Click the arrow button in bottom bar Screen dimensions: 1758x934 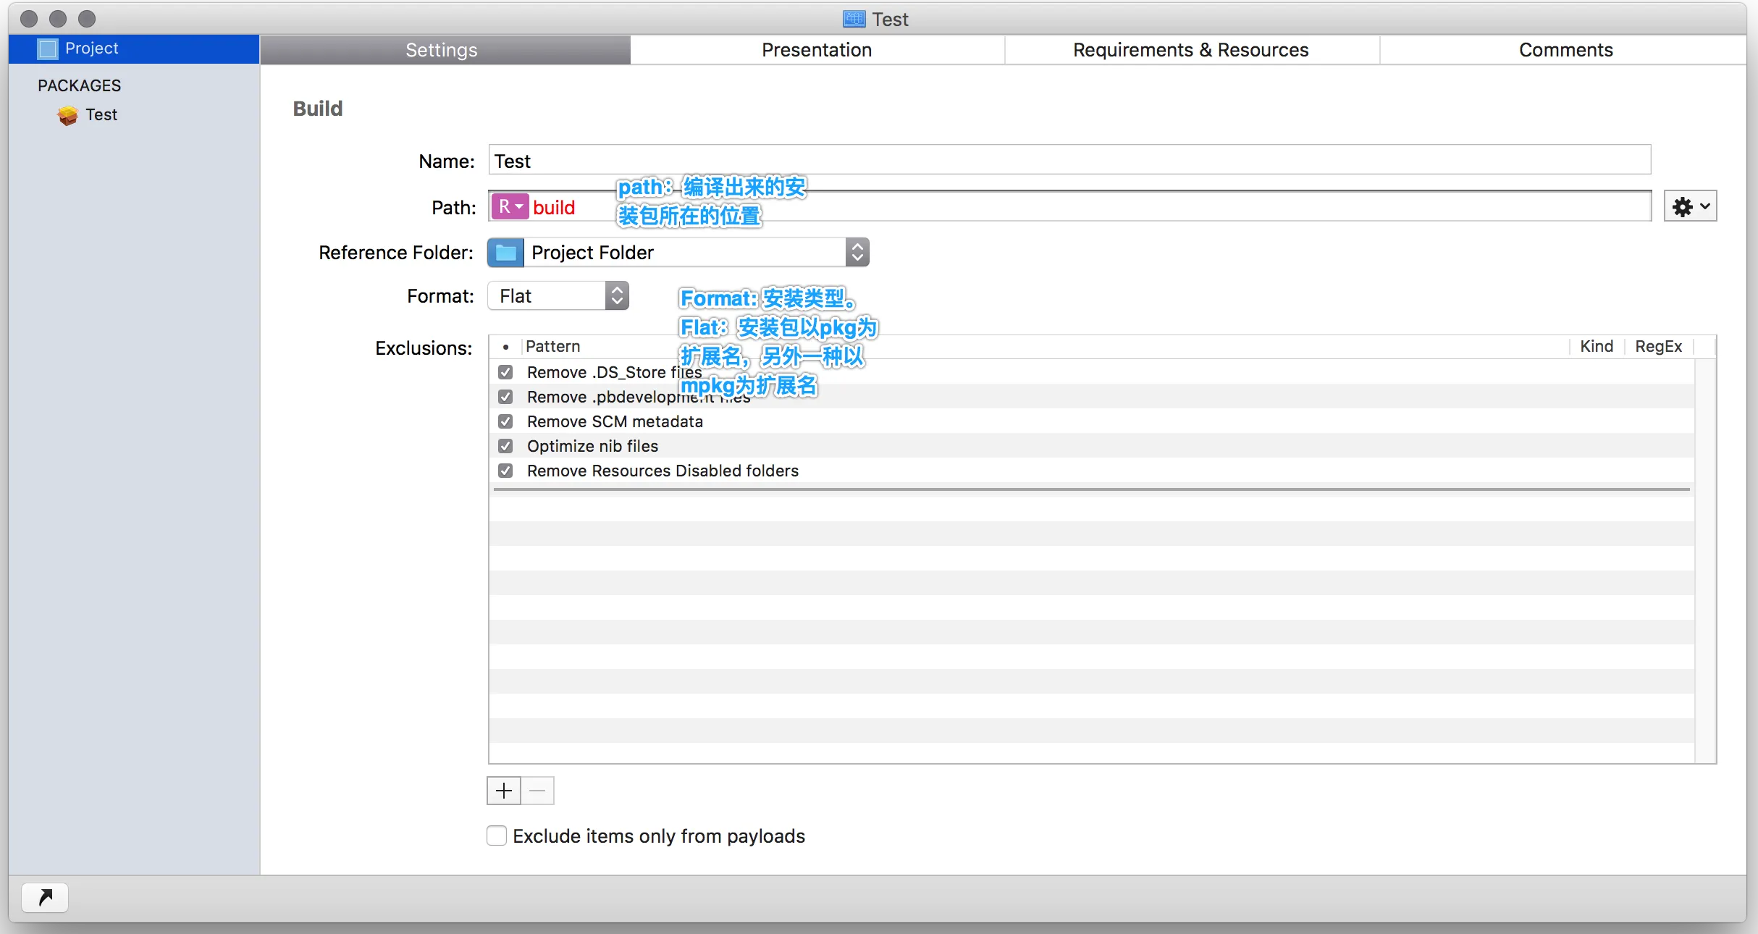pos(45,898)
